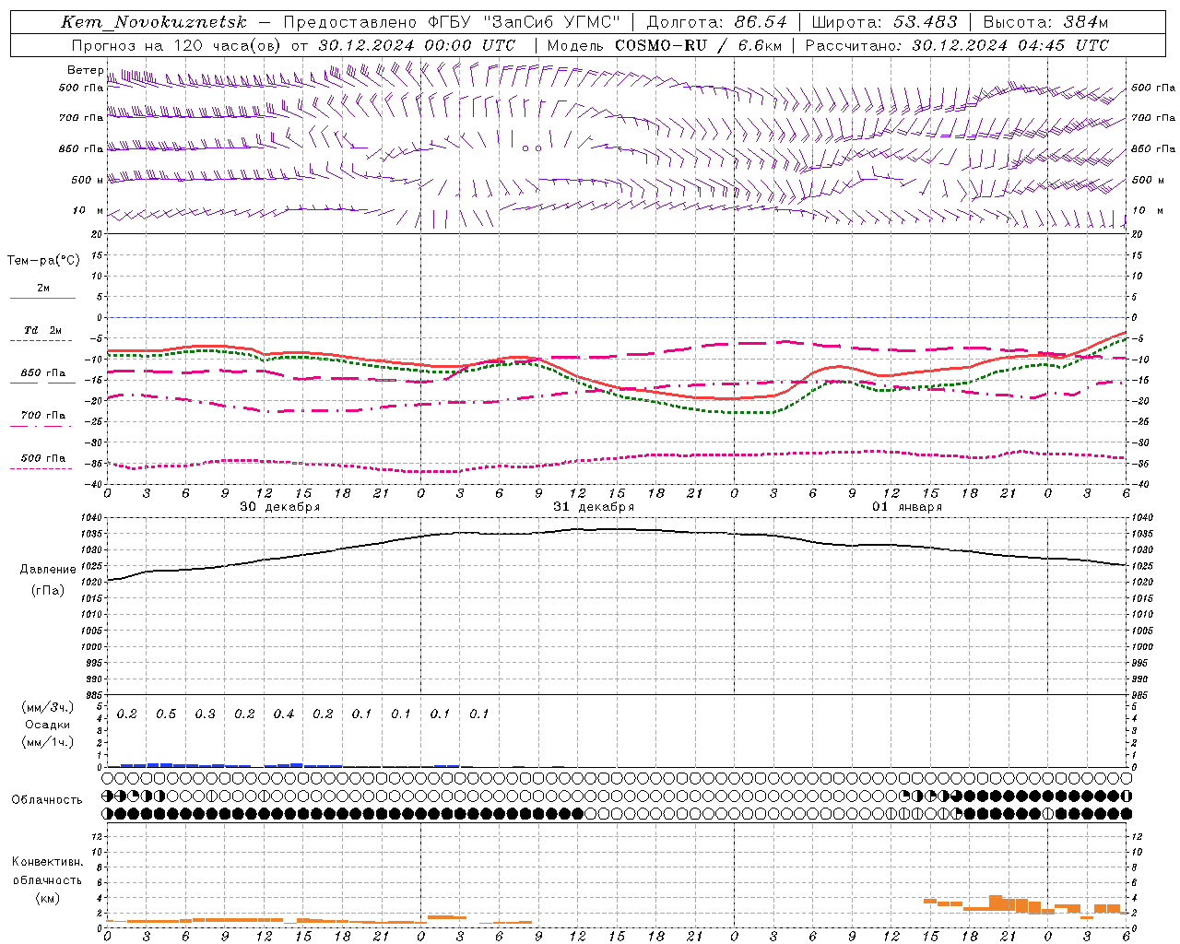The width and height of the screenshot is (1180, 944).
Task: Click the dotted line sample under temperature '500 гПа' legend
Action: click(42, 468)
